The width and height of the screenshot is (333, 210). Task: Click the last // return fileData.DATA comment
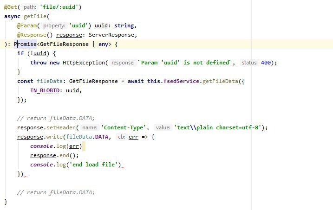click(56, 192)
